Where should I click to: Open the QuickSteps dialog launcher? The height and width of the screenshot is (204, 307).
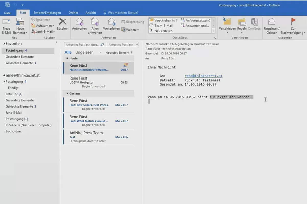tap(215, 38)
